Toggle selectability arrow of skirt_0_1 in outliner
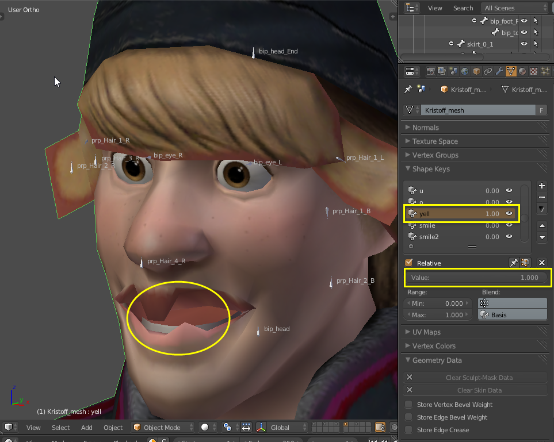 (536, 44)
